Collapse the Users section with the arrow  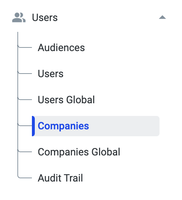tap(162, 17)
